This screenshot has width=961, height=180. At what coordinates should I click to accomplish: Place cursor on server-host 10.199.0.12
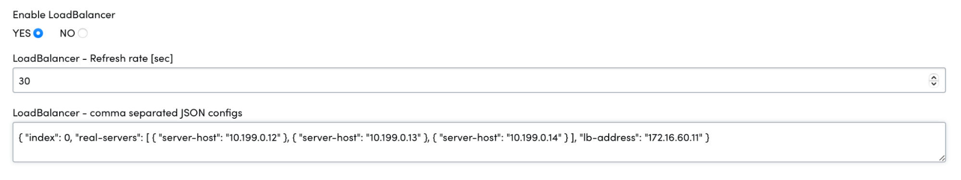pos(252,138)
